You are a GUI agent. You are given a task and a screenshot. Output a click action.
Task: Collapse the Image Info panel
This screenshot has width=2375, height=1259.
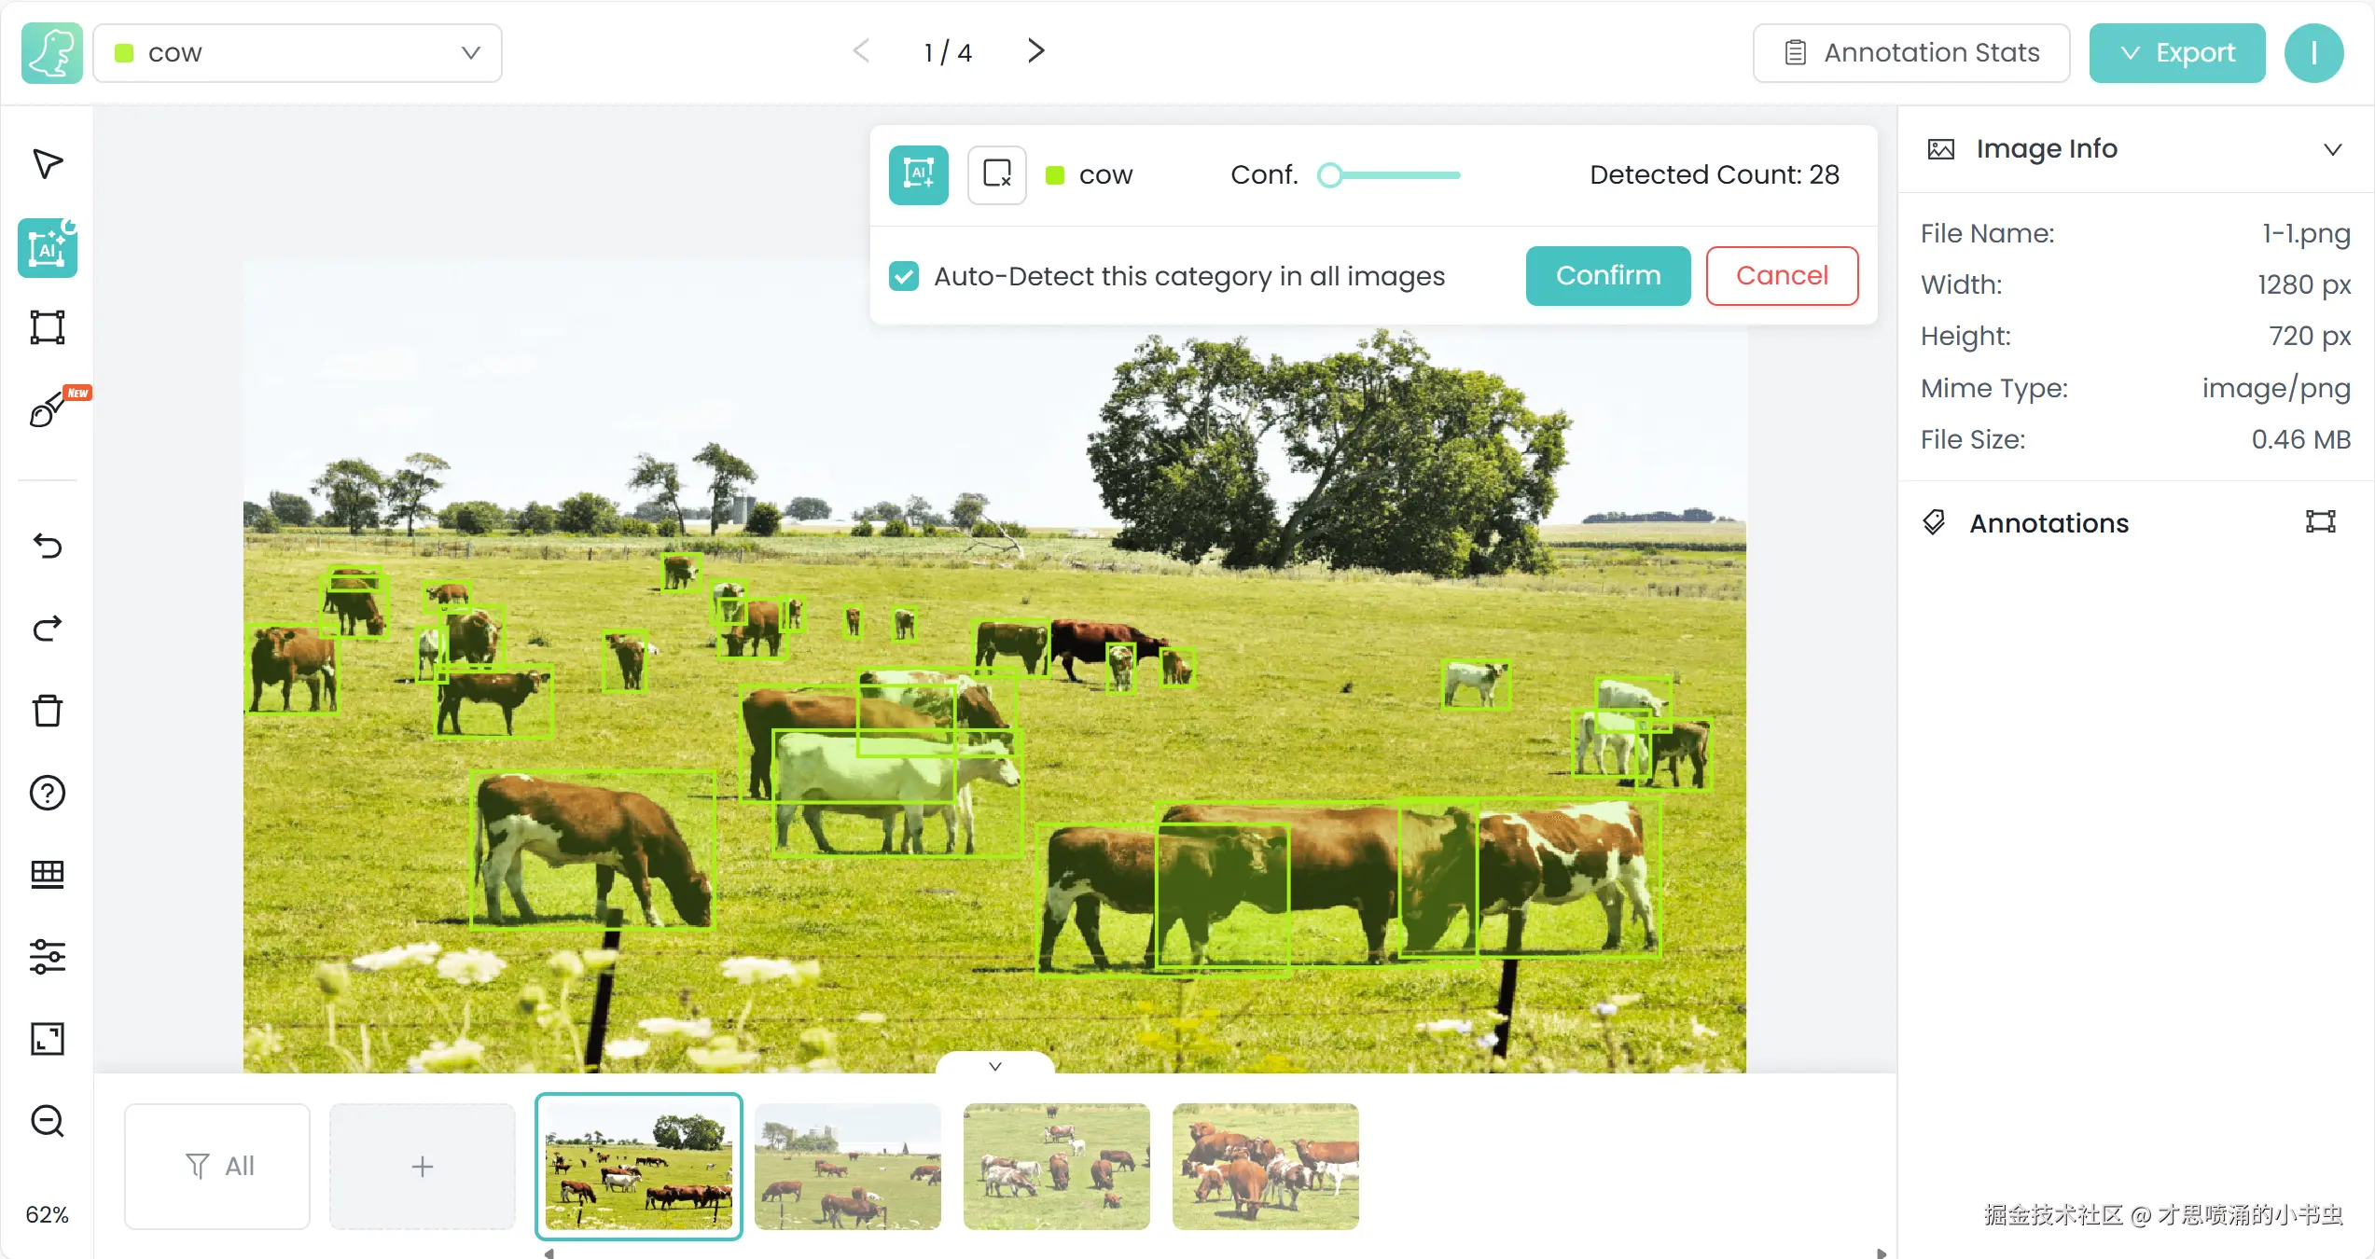click(x=2332, y=149)
